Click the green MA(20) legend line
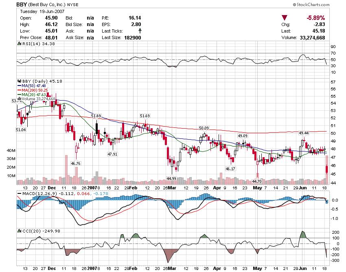 click(19, 94)
